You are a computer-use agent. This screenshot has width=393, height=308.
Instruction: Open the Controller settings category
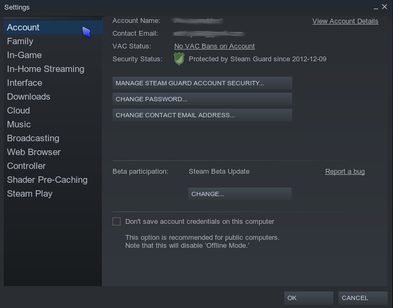click(53, 166)
